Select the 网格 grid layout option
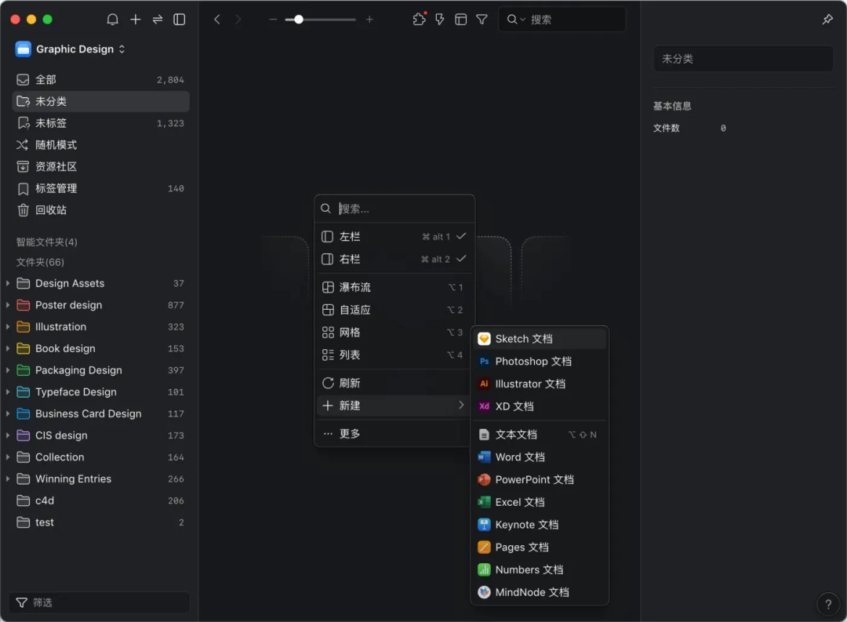The height and width of the screenshot is (622, 847). [394, 333]
